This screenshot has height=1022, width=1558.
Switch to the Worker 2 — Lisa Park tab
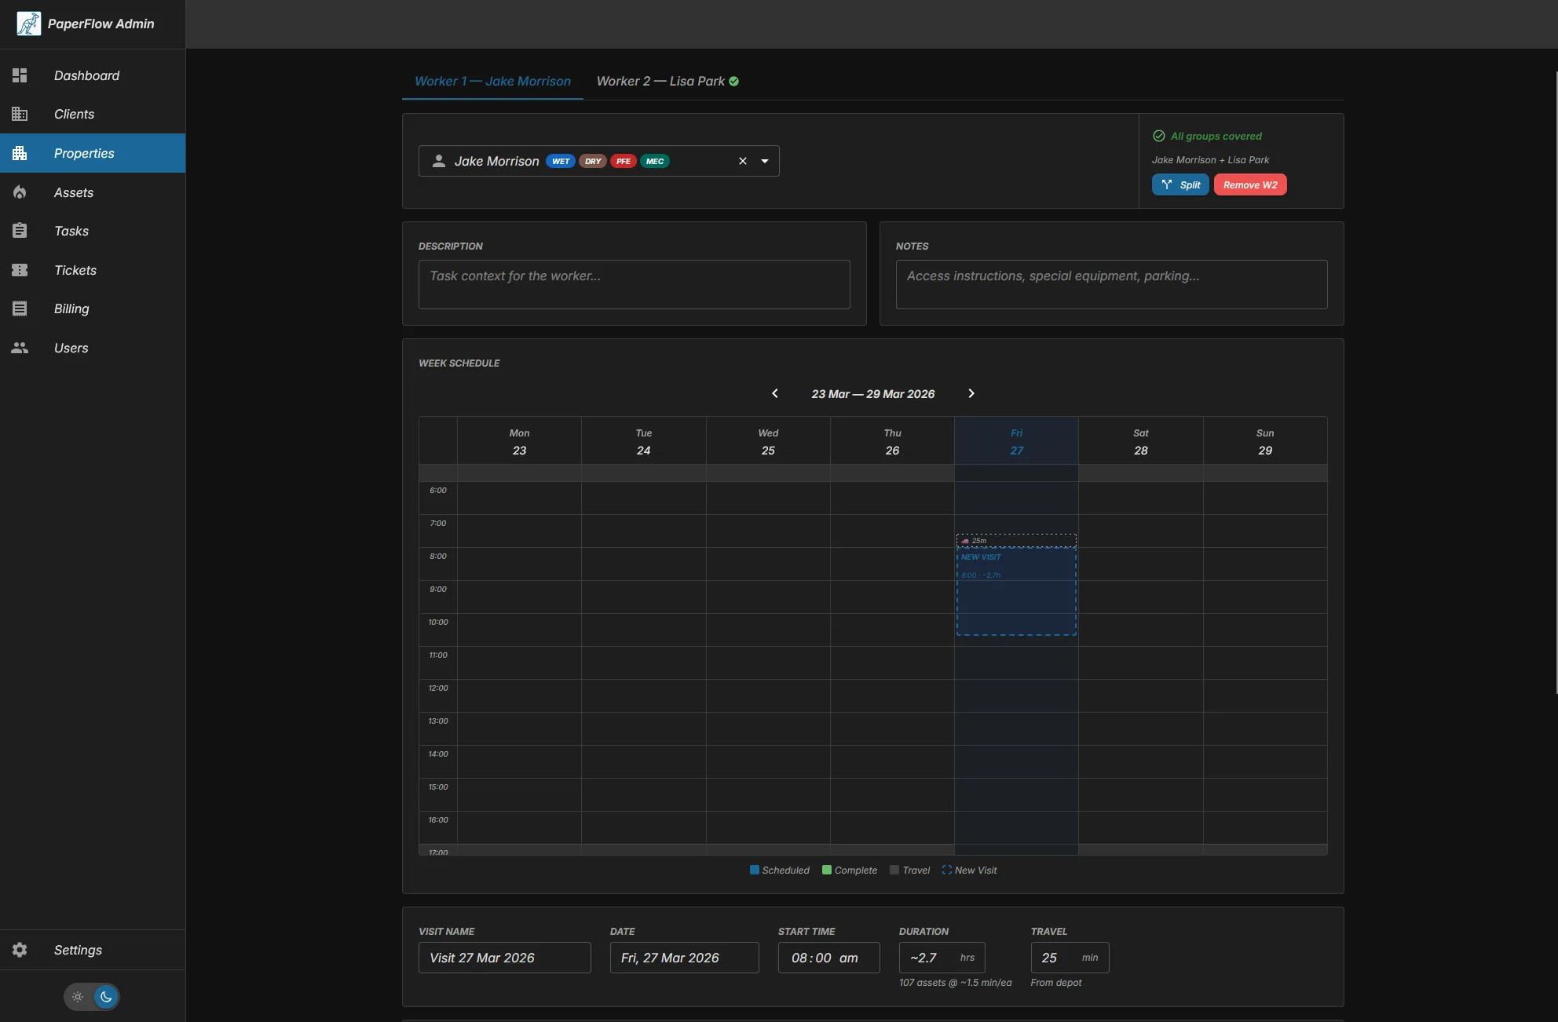(x=667, y=81)
